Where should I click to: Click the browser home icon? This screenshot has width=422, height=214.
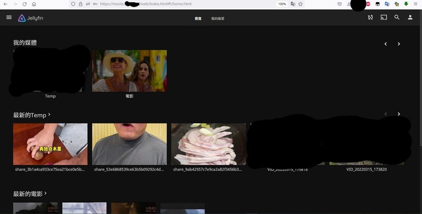pos(34,4)
